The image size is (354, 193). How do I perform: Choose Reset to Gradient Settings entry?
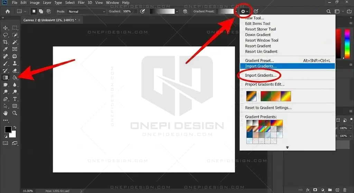click(268, 108)
